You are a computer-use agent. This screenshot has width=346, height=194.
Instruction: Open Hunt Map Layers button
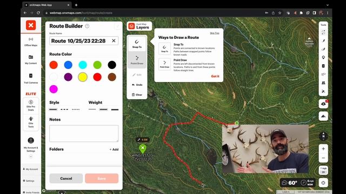point(139,26)
